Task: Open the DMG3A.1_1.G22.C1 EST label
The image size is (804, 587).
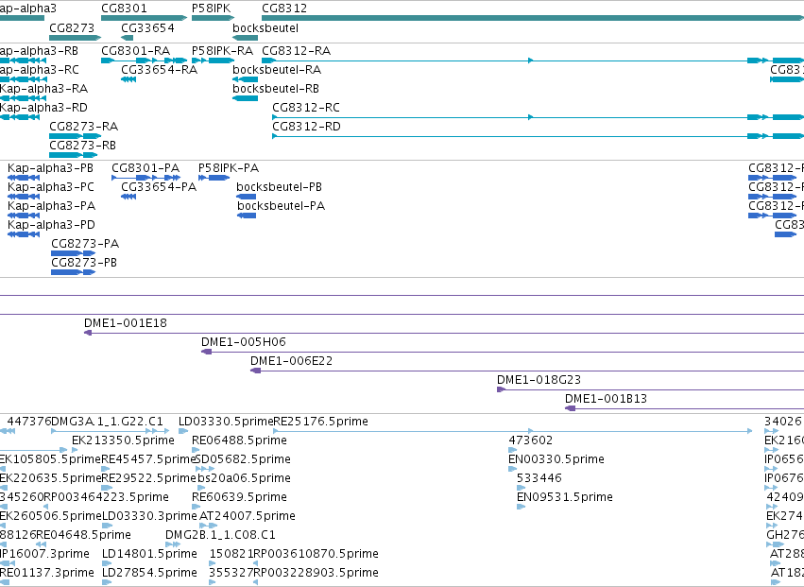Action: tap(108, 422)
